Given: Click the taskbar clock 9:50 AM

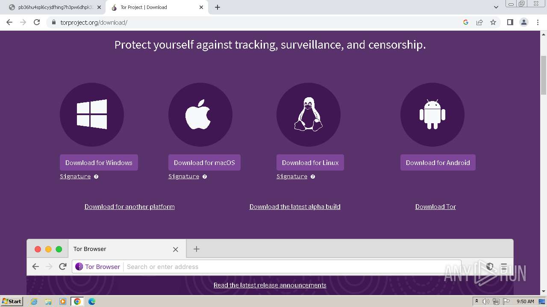Looking at the screenshot, I should [525, 301].
